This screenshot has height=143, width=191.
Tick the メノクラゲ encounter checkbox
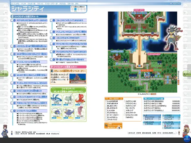coord(144,117)
